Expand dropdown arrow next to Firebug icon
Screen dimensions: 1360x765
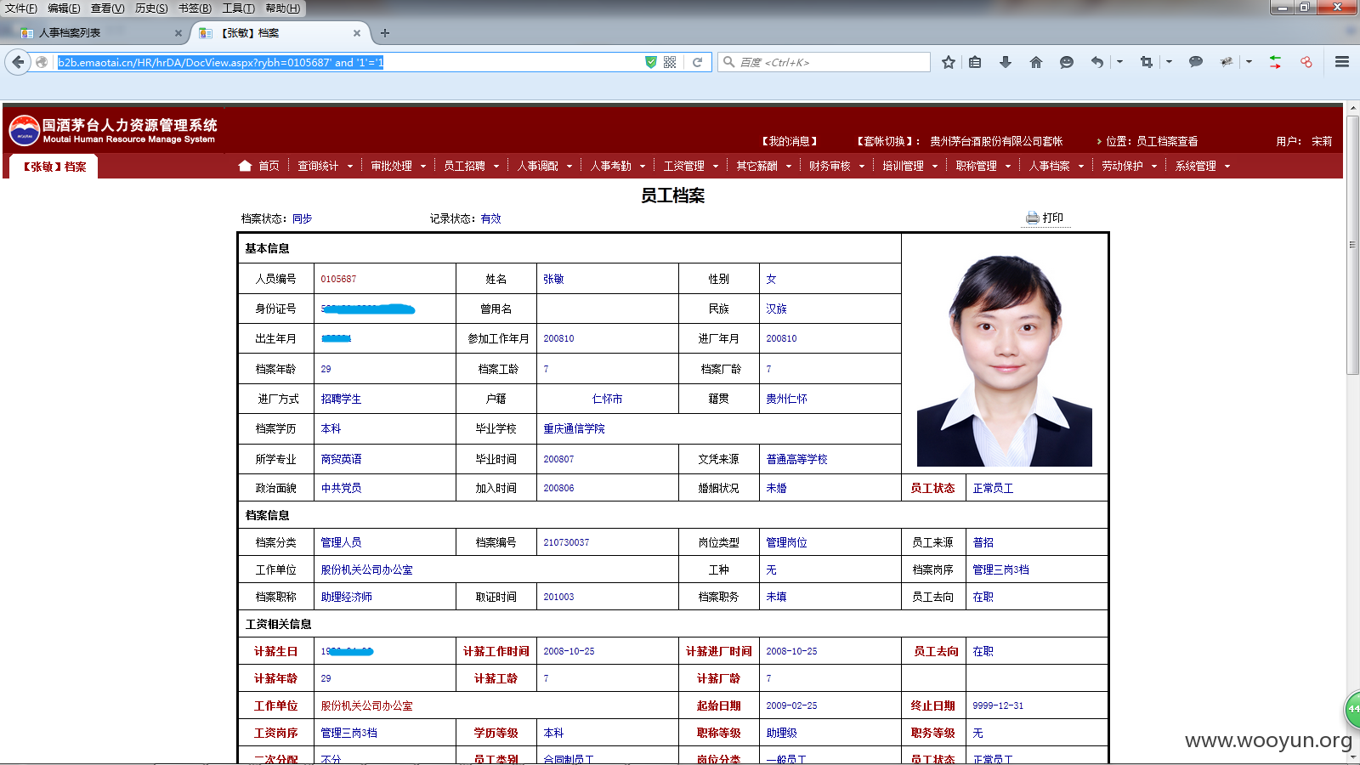(1249, 62)
